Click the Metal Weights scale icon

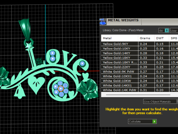(x=103, y=22)
